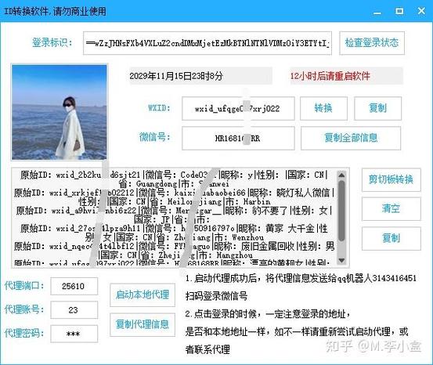The image size is (433, 365).
Task: Focus the 代理密码 password field
Action: tap(74, 334)
